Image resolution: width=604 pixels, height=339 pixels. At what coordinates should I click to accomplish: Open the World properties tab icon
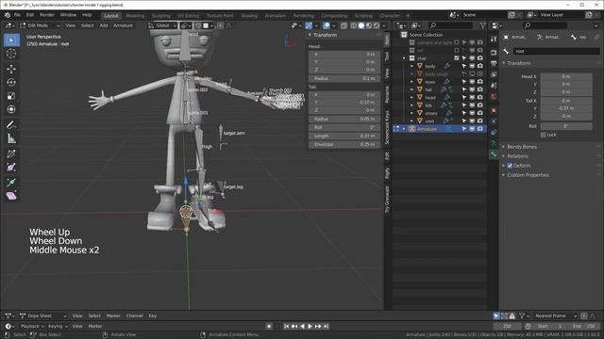click(x=494, y=97)
